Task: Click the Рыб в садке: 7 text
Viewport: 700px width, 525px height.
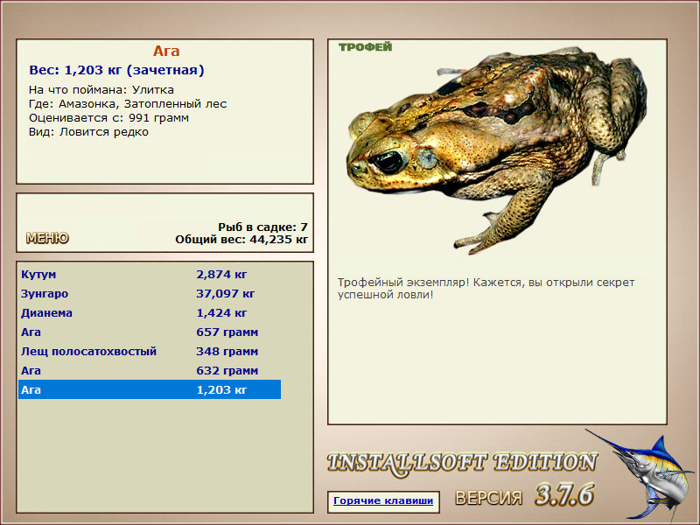Action: tap(263, 227)
